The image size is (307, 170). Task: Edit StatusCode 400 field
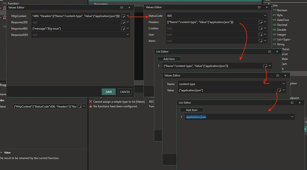click(214, 16)
